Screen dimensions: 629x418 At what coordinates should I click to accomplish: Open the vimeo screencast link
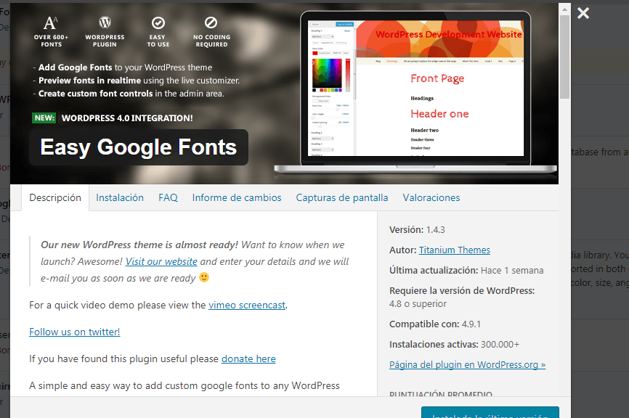[x=247, y=305]
